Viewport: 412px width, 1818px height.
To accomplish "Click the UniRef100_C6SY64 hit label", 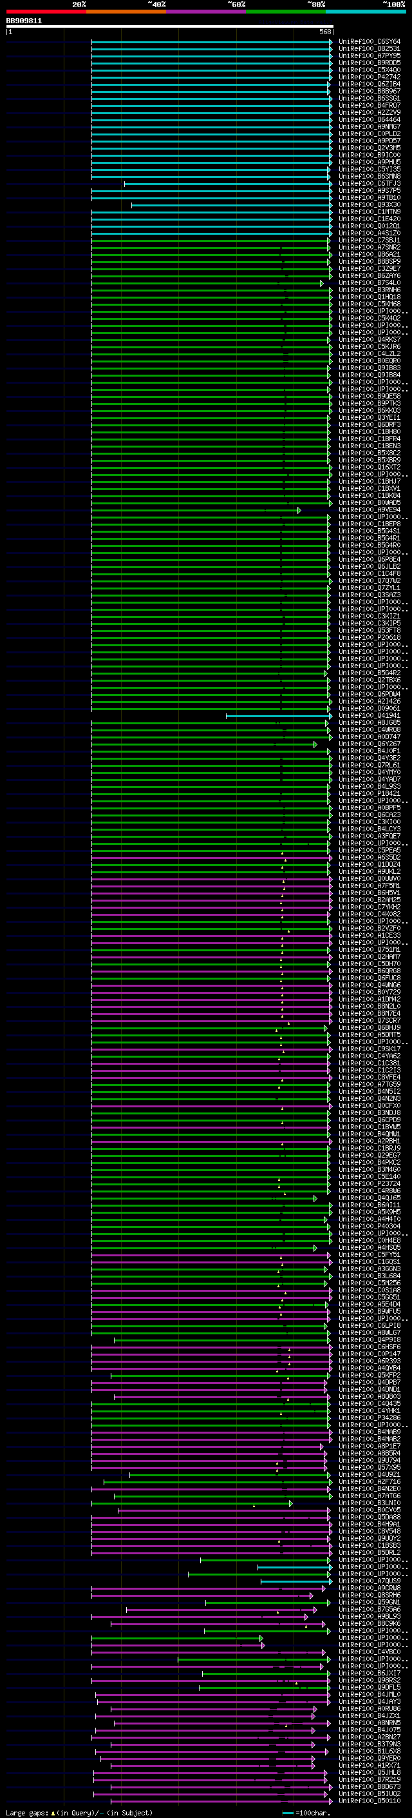I will pos(370,42).
